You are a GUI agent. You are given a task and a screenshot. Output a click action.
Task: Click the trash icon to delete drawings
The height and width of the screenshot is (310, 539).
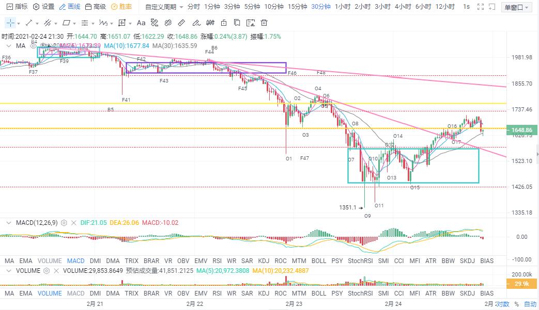coord(264,23)
